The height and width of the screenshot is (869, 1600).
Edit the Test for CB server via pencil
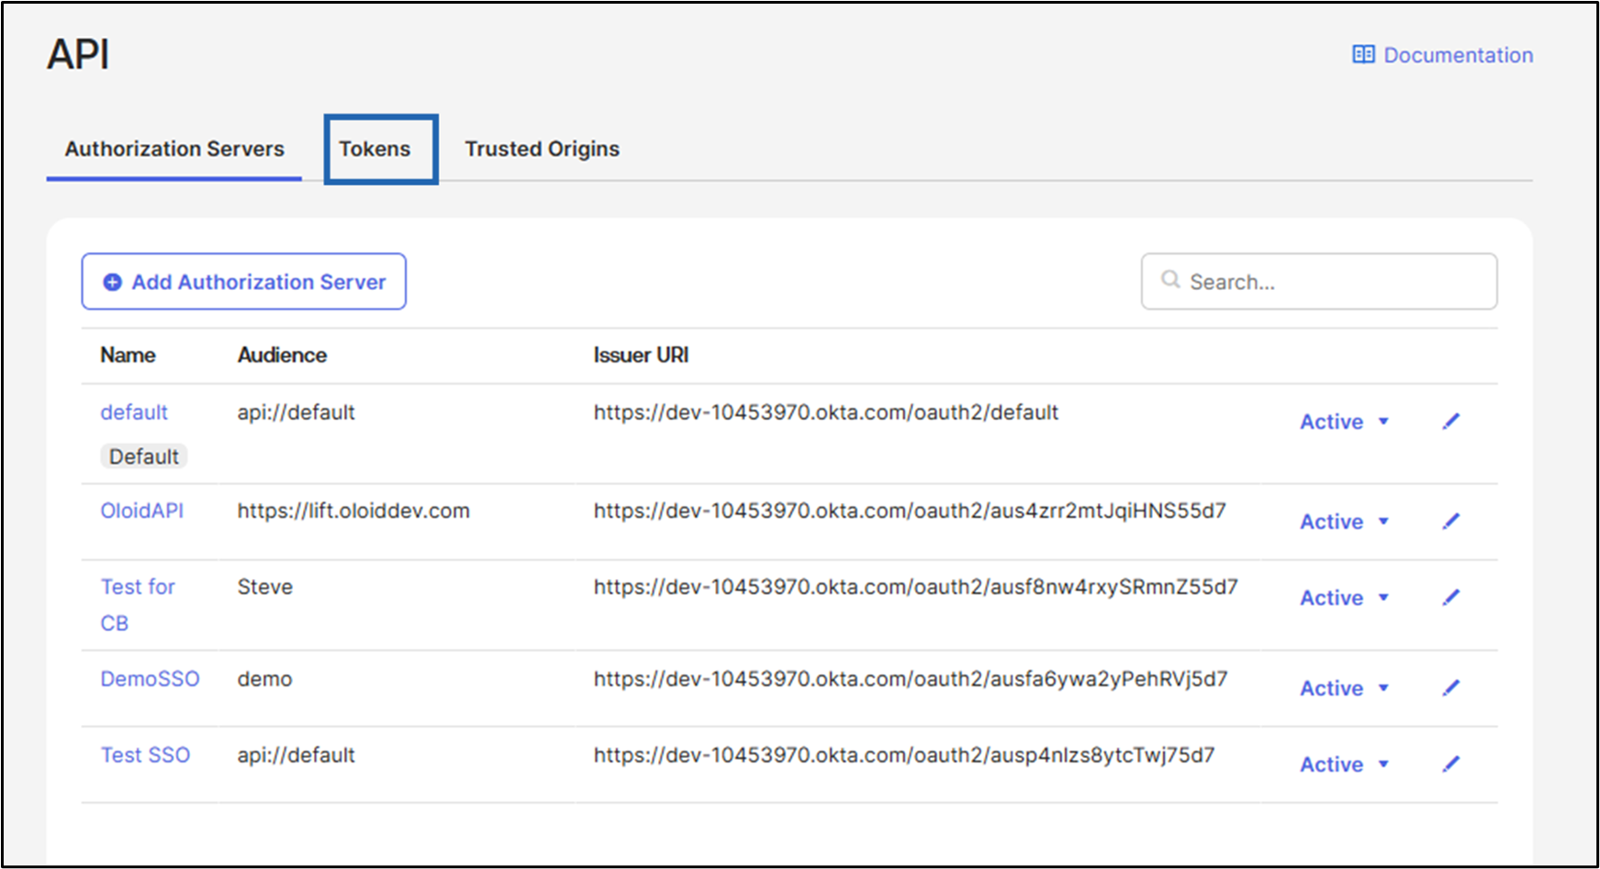[1450, 597]
